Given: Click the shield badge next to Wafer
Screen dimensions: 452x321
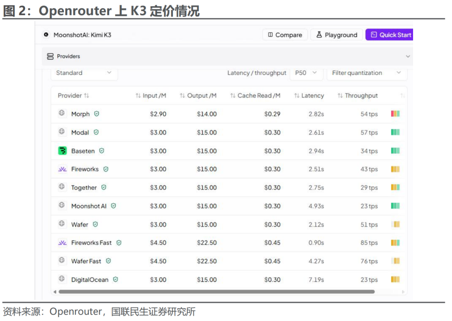Looking at the screenshot, I should click(x=95, y=224).
